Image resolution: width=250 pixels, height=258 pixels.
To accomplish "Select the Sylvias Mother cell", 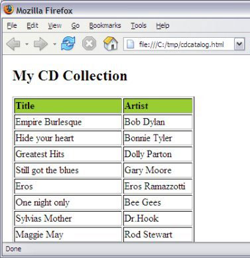I will (x=68, y=219).
